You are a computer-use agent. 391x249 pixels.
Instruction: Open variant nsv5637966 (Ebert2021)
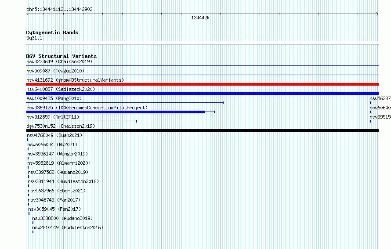(x=57, y=191)
